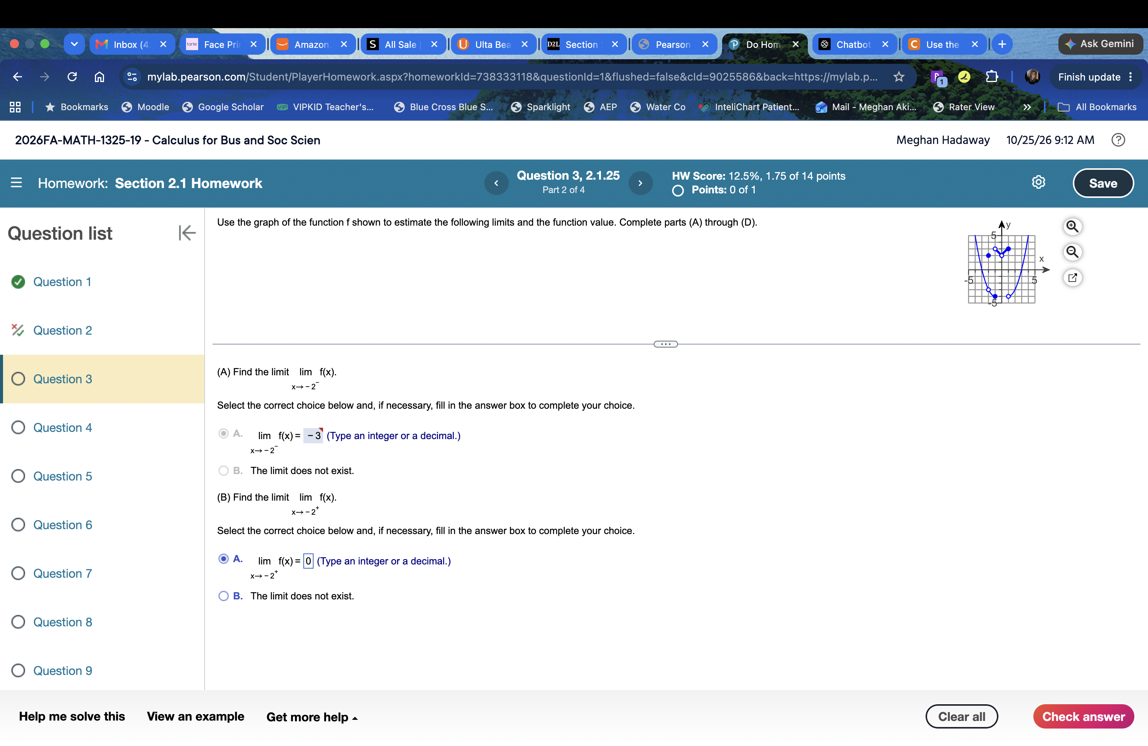Bookmark this page with star icon
The width and height of the screenshot is (1148, 746).
coord(899,77)
